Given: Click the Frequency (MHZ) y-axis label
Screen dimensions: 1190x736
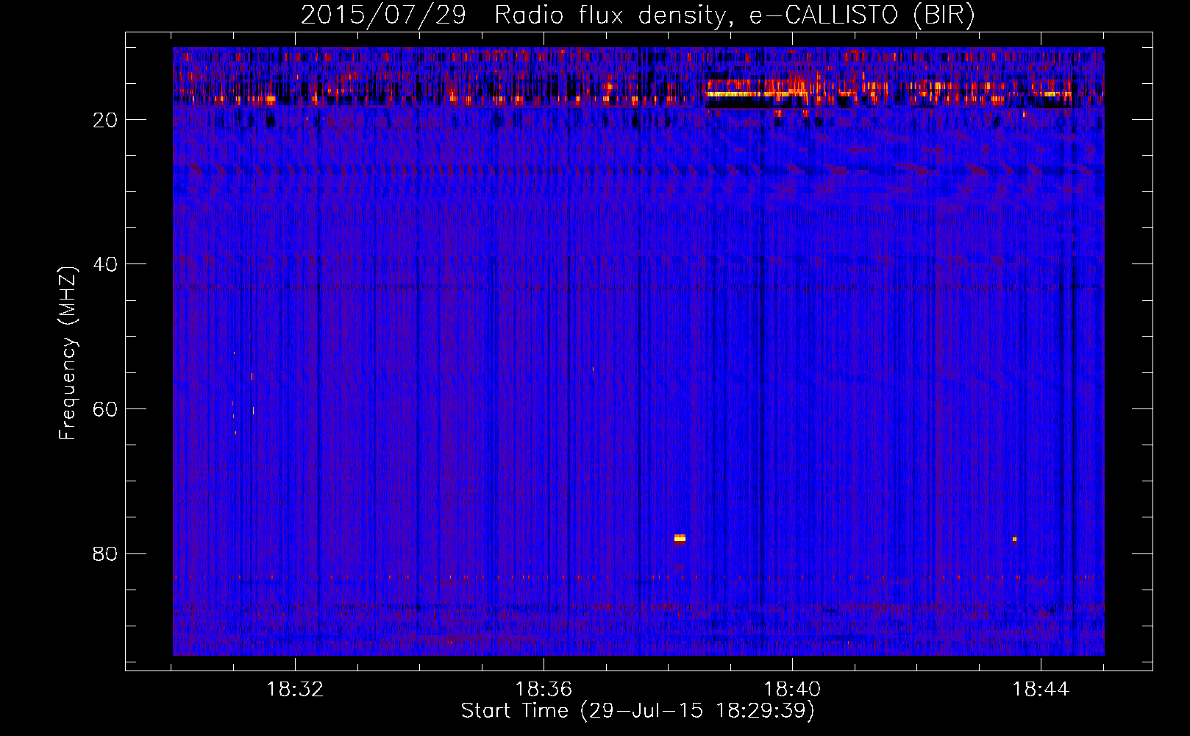Looking at the screenshot, I should [68, 353].
